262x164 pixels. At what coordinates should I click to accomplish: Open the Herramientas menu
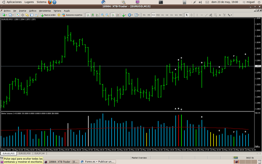coord(45,10)
